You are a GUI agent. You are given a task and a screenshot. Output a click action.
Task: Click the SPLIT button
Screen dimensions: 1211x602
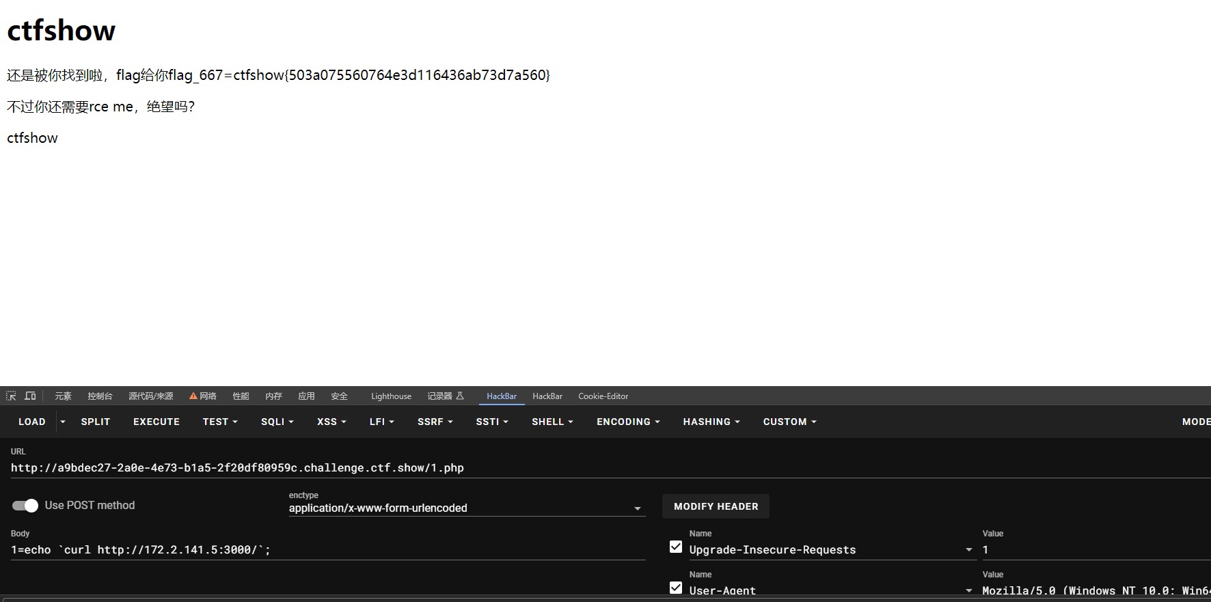coord(96,422)
